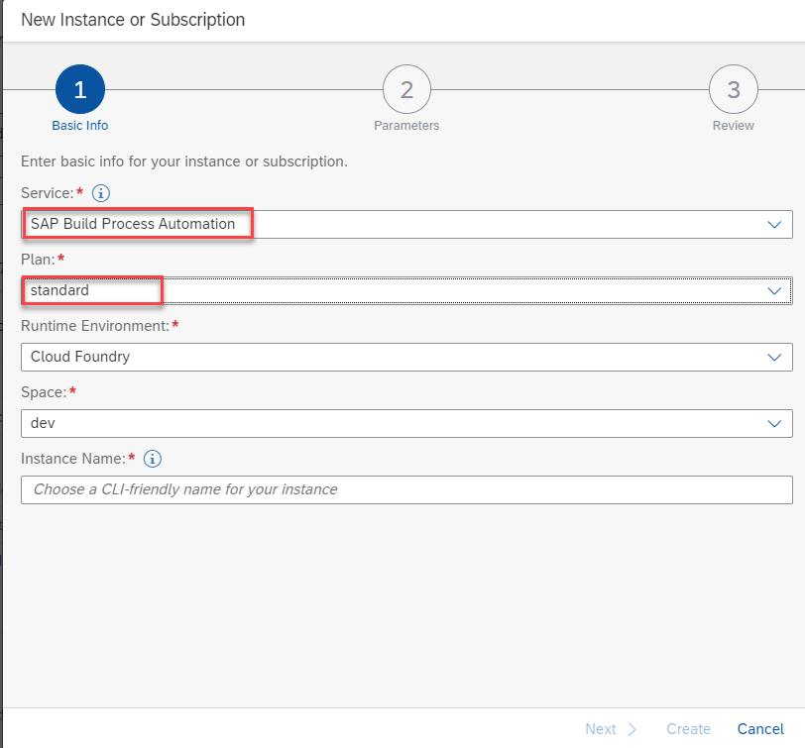Go to step 2 circle in the wizard
805x748 pixels.
406,90
